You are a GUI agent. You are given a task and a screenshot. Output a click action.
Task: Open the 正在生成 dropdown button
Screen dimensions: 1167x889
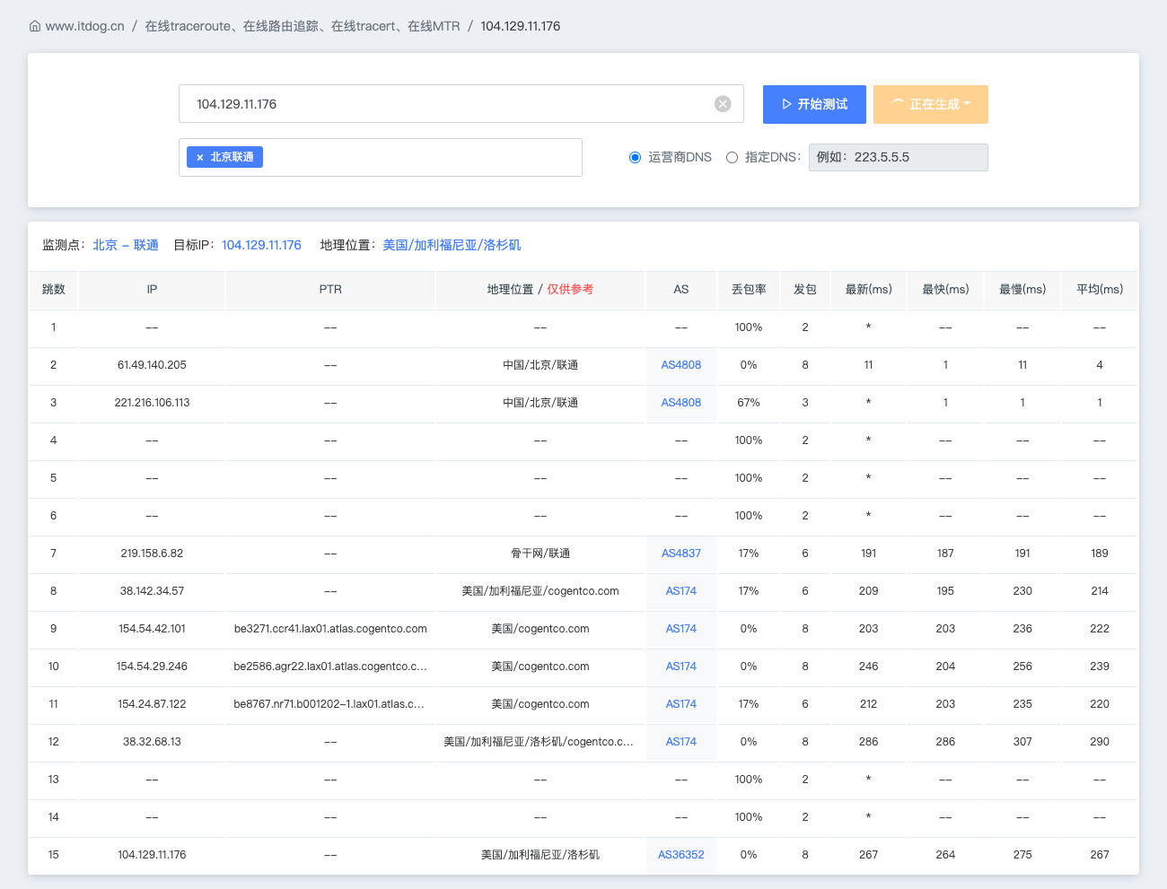tap(931, 104)
